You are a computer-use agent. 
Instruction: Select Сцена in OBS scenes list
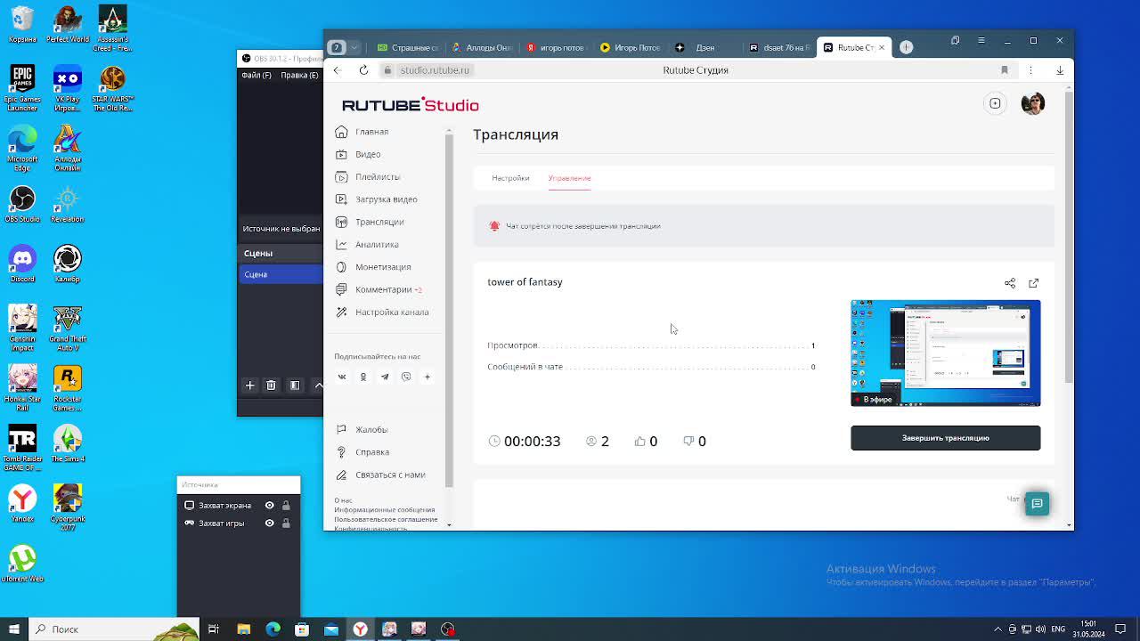pyautogui.click(x=280, y=274)
